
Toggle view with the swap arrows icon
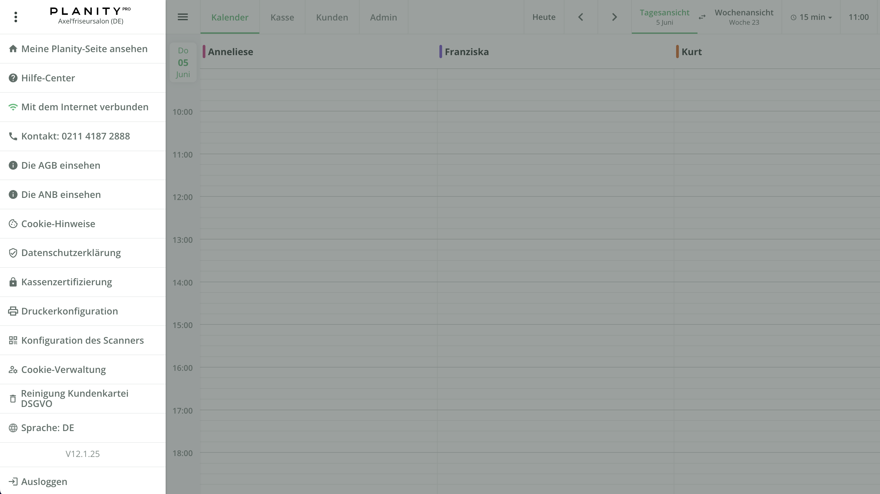coord(702,17)
